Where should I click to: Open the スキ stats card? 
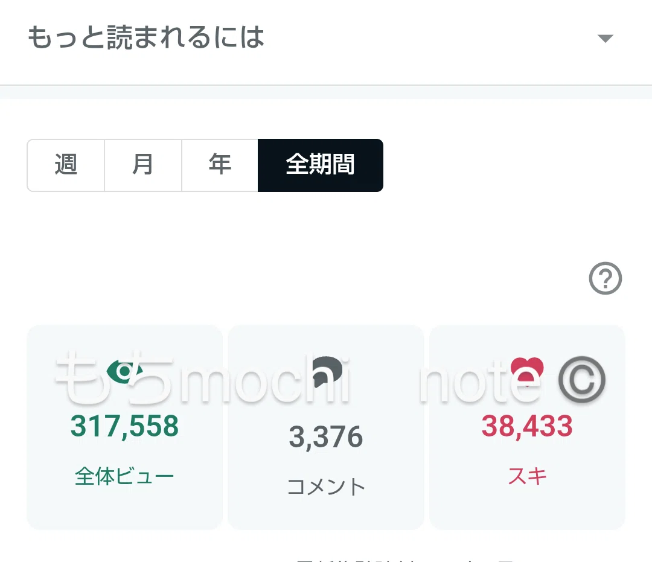527,427
